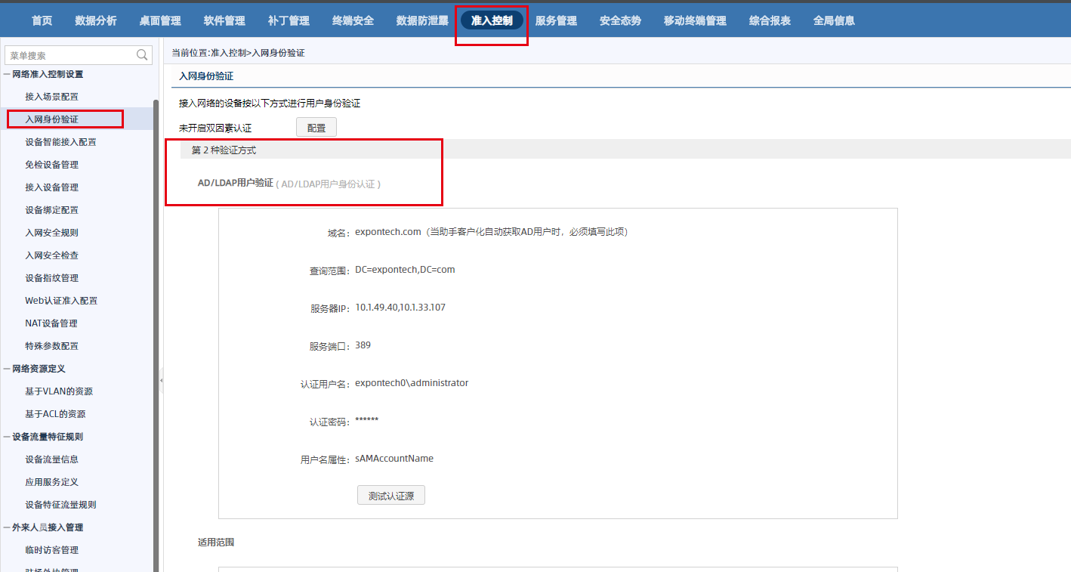The height and width of the screenshot is (572, 1071).
Task: Open 服务管理 tab
Action: tap(556, 20)
